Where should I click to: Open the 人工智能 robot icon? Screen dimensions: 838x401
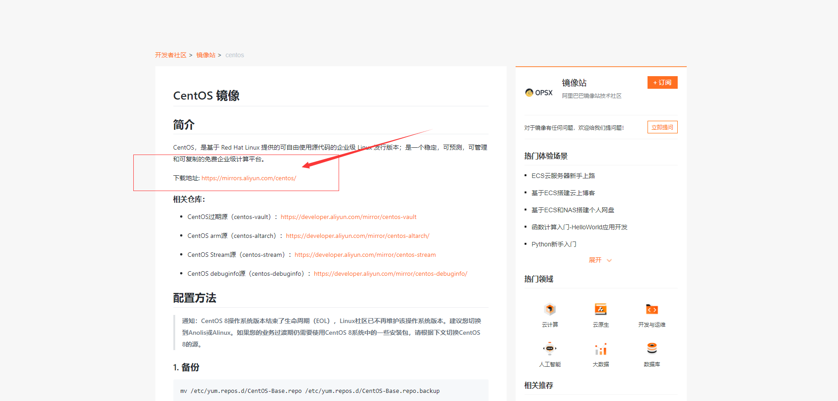coord(550,349)
